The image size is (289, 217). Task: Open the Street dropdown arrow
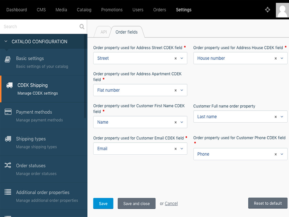click(182, 58)
